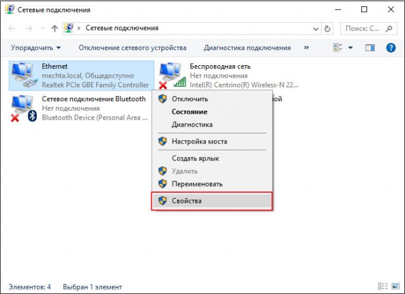
Task: Click mechta.local, Общедоступно text
Action: point(88,76)
